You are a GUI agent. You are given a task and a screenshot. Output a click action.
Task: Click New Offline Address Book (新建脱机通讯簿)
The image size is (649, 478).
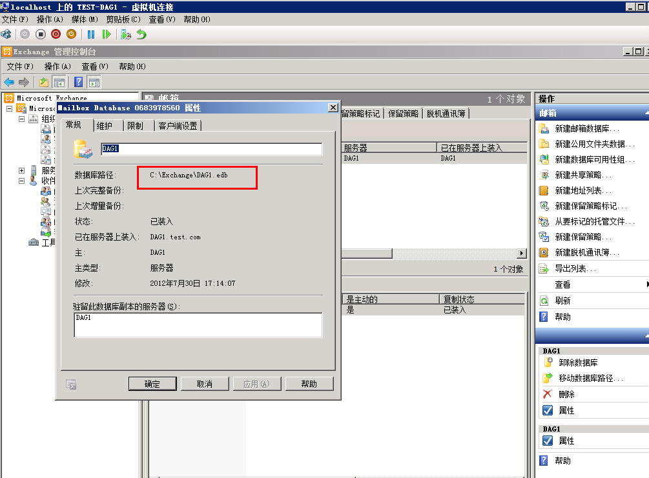(x=587, y=252)
